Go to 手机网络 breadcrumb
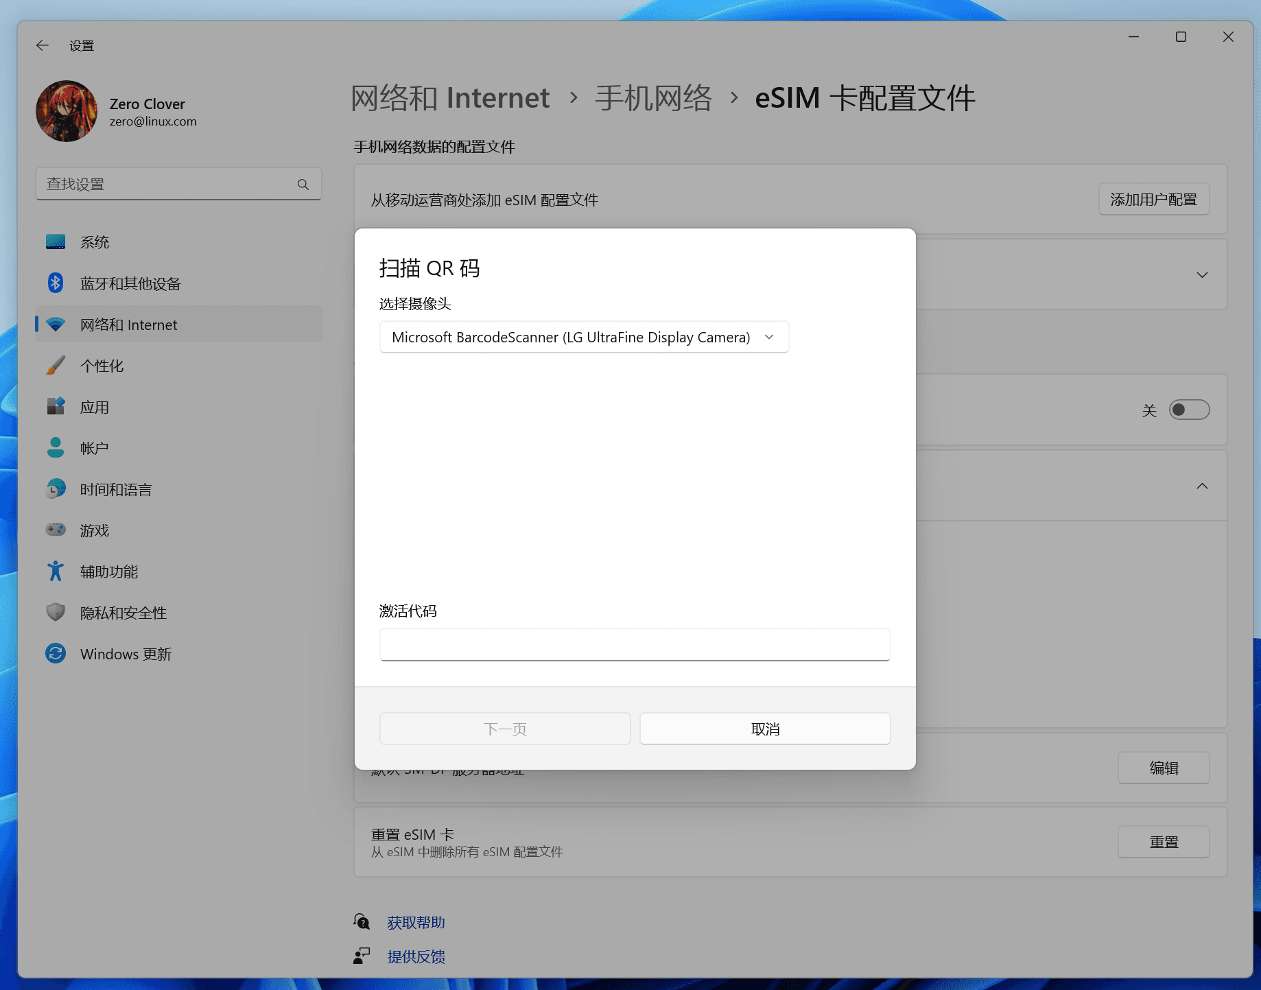 pyautogui.click(x=653, y=98)
